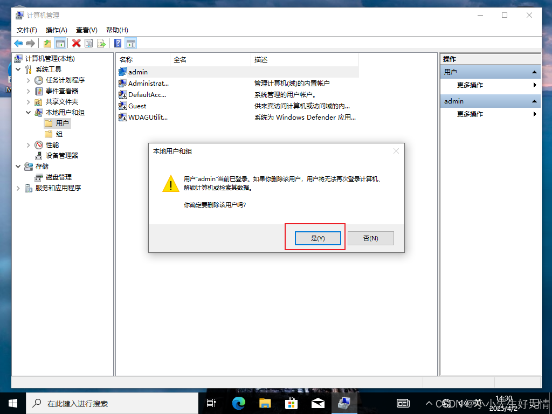Confirm deletion with 是(Y) button
552x414 pixels.
coord(318,238)
